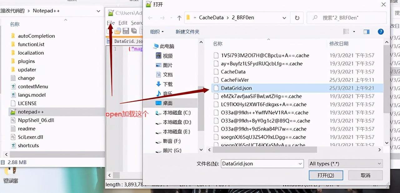Select the updater folder in Explorer window
Screen dimensions: 400x193
pos(23,70)
